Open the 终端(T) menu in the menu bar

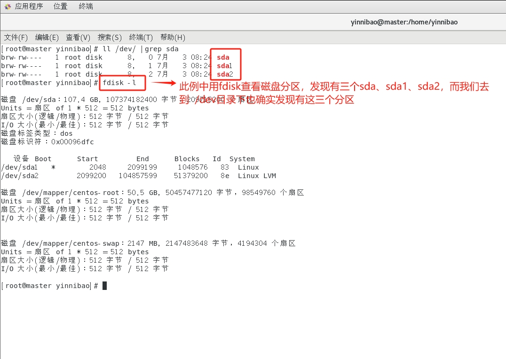[141, 38]
